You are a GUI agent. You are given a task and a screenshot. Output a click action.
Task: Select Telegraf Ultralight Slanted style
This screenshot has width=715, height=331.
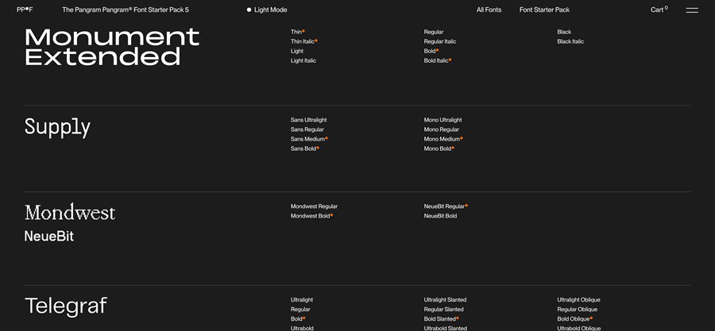(445, 300)
